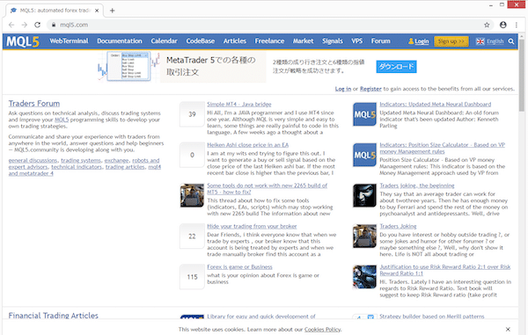Image resolution: width=528 pixels, height=335 pixels.
Task: Click the exchange category link
Action: [x=116, y=160]
